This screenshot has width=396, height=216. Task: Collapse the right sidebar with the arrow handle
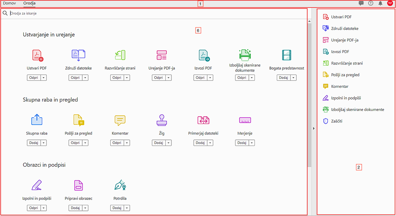[x=314, y=129]
